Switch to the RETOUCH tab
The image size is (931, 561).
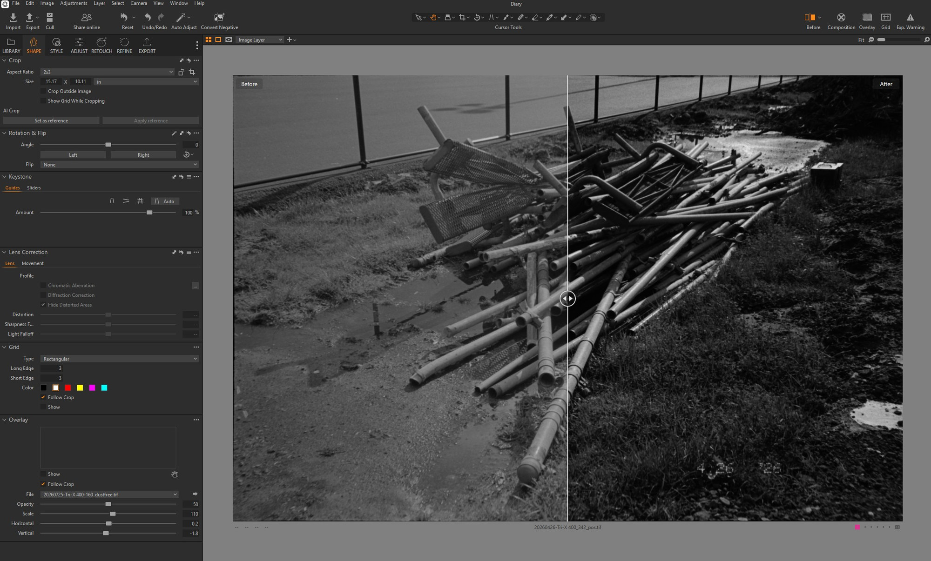101,46
